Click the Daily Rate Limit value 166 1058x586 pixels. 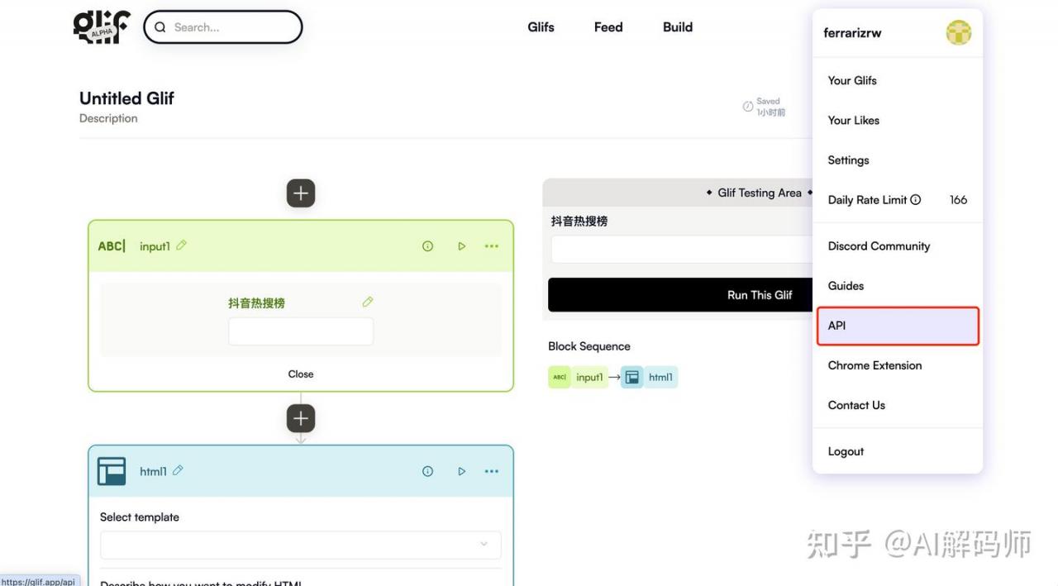coord(959,199)
